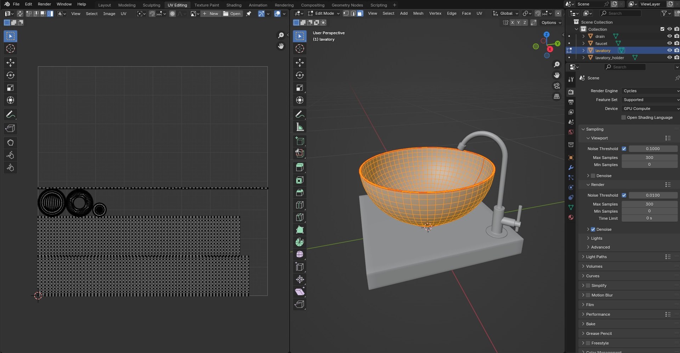Select the Measure tool in 3D viewport
Image resolution: width=680 pixels, height=353 pixels.
coord(300,127)
